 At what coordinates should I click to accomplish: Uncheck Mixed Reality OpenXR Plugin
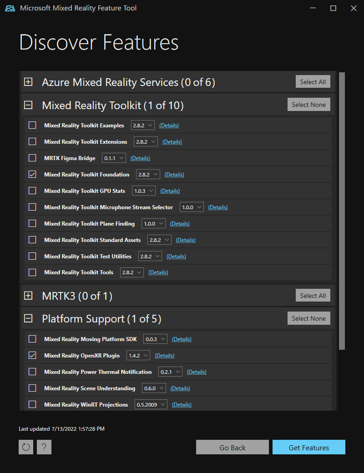(32, 356)
